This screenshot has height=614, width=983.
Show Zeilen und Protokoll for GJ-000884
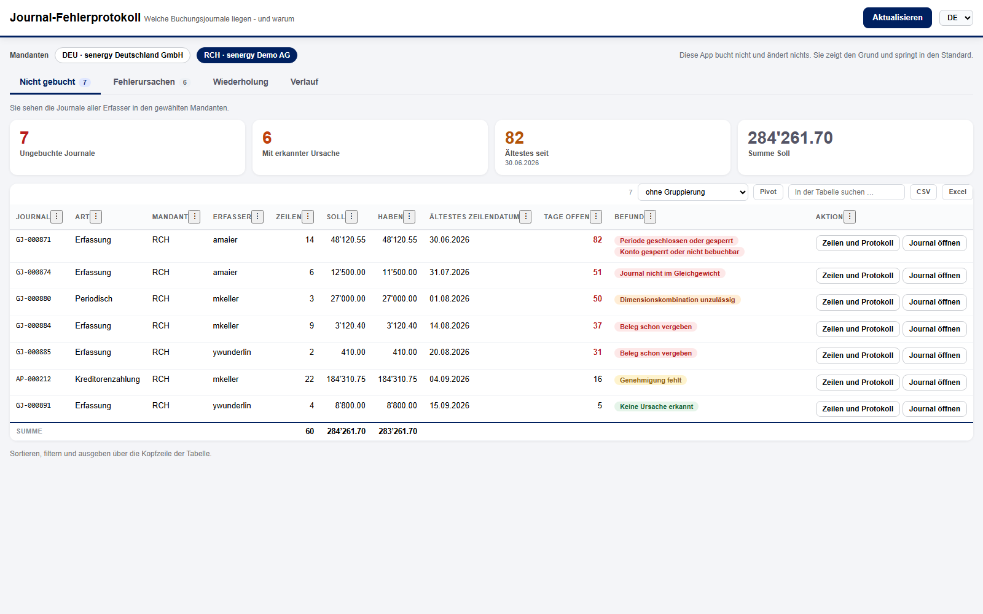858,329
